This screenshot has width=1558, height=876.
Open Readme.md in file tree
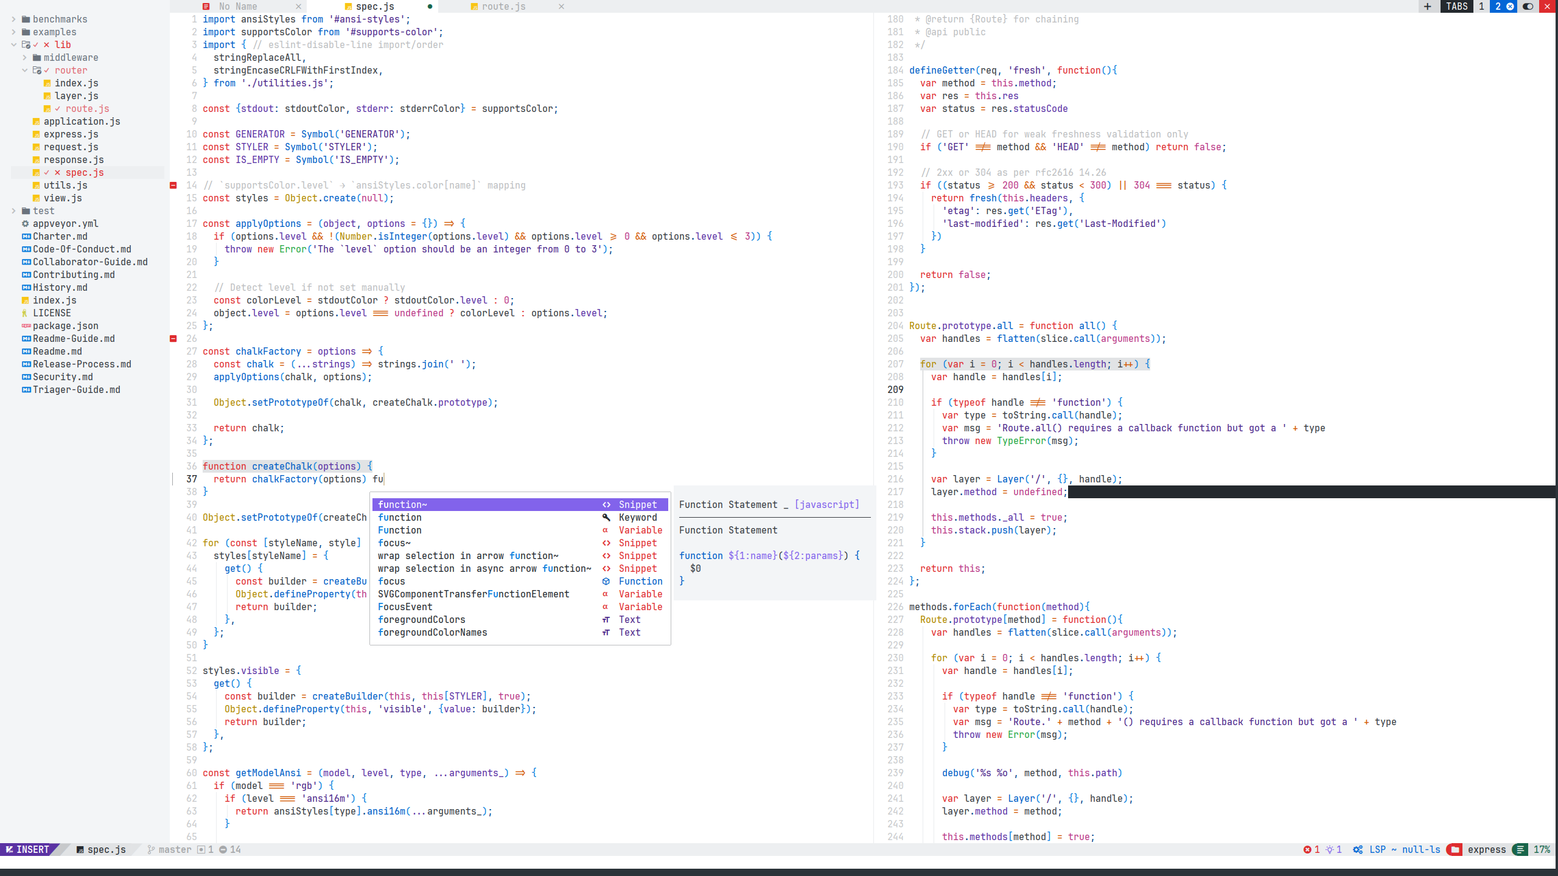pos(57,352)
